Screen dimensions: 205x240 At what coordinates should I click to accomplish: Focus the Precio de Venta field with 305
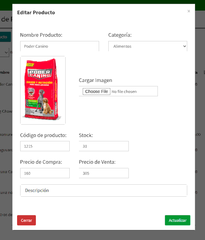pos(104,173)
